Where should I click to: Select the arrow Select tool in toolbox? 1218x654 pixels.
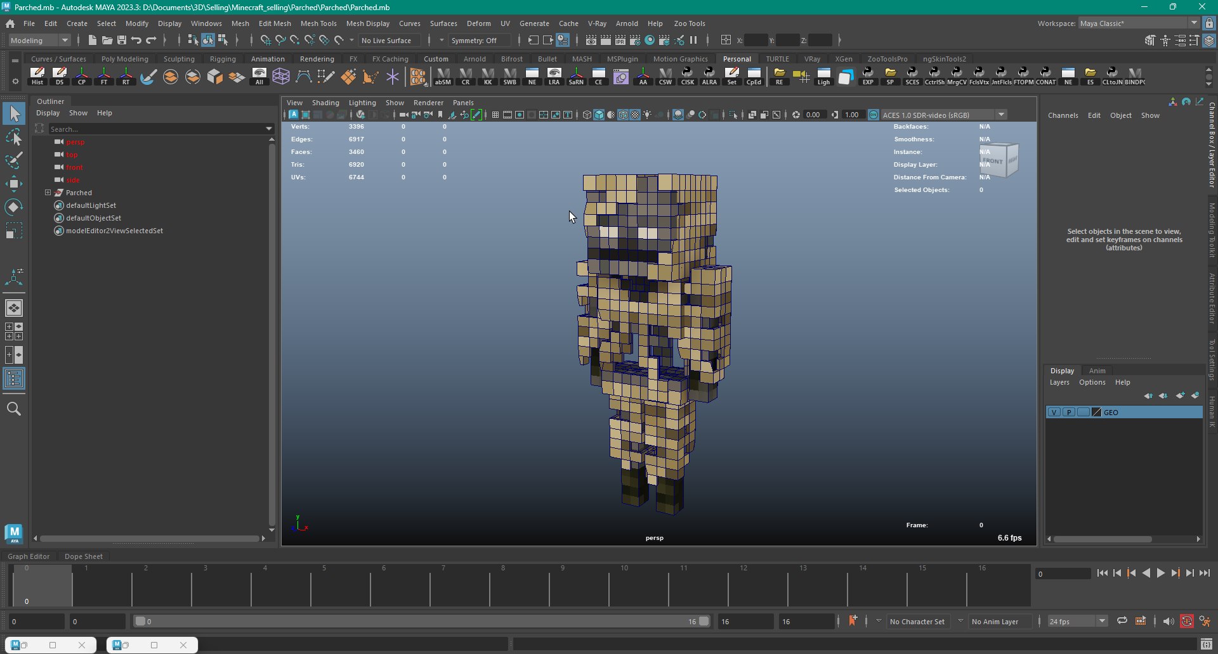pos(14,114)
